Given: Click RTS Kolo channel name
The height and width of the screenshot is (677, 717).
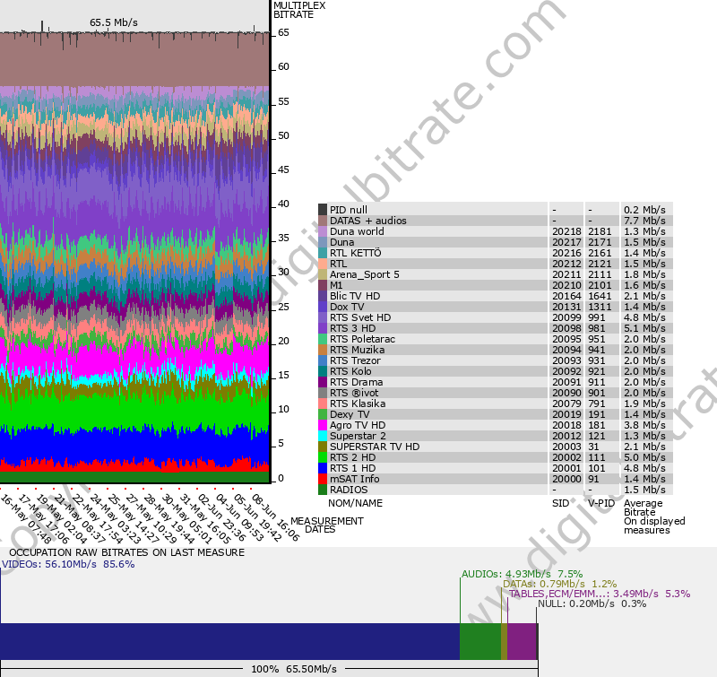Looking at the screenshot, I should point(350,371).
